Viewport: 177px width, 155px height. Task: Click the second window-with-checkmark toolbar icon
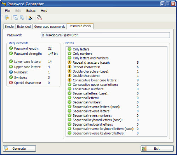coord(22,18)
